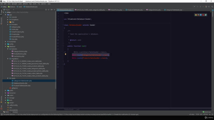
Task: Open the TODO tool window
Action: [6, 112]
